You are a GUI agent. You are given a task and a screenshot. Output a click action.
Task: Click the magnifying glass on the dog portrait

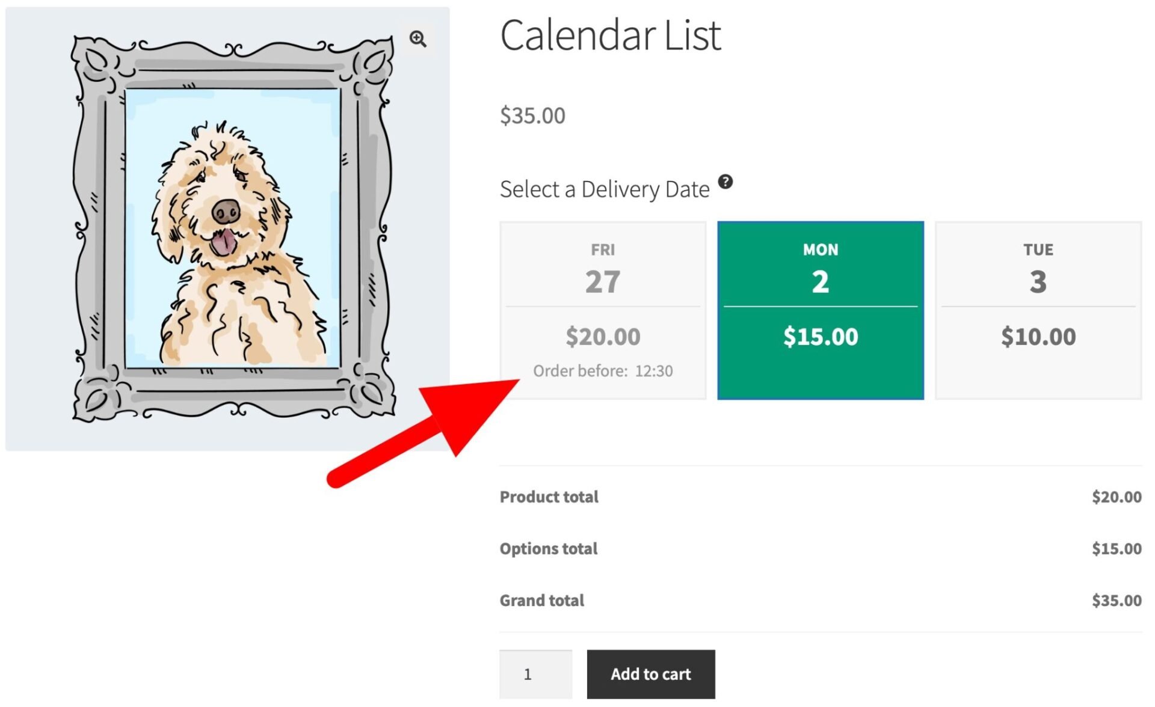417,38
